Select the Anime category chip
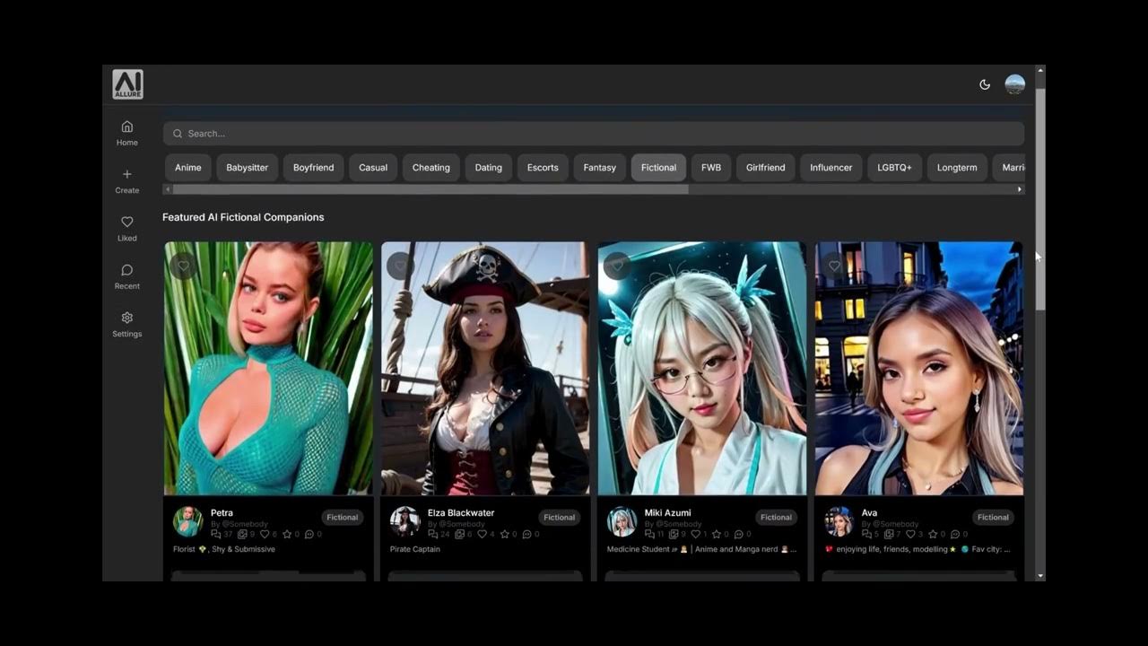Image resolution: width=1148 pixels, height=646 pixels. (x=187, y=167)
